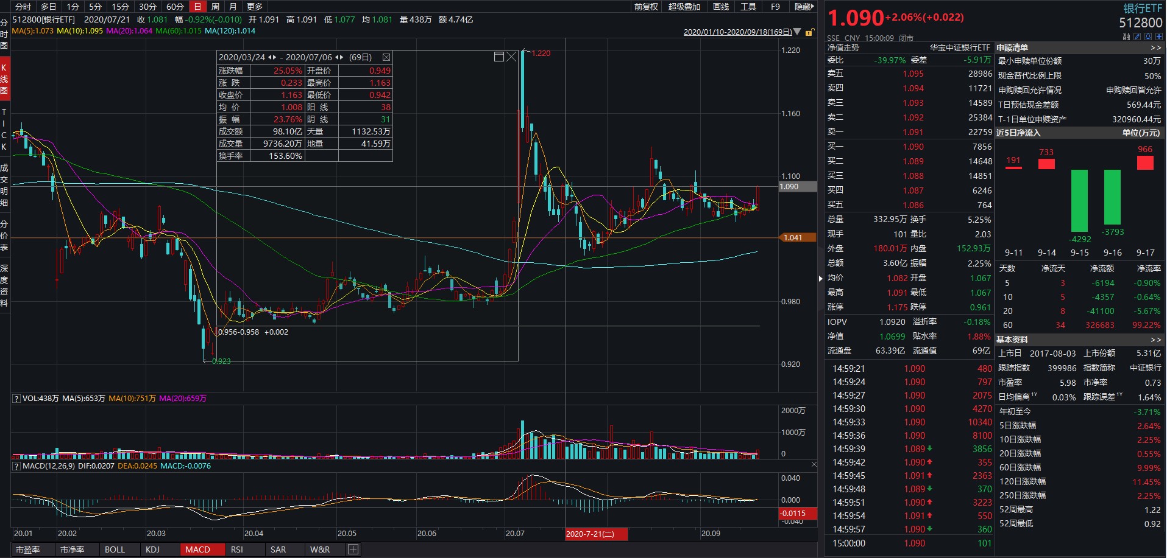This screenshot has width=1167, height=558.
Task: Expand the 申赎清单 section arrows
Action: (1155, 47)
